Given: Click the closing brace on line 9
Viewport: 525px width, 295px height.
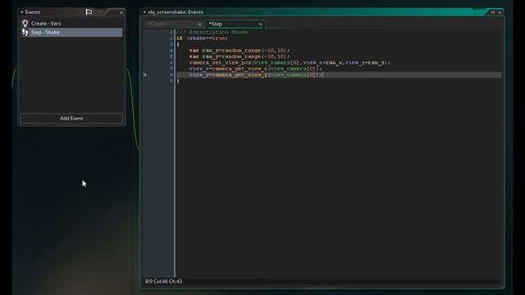Looking at the screenshot, I should coord(178,81).
